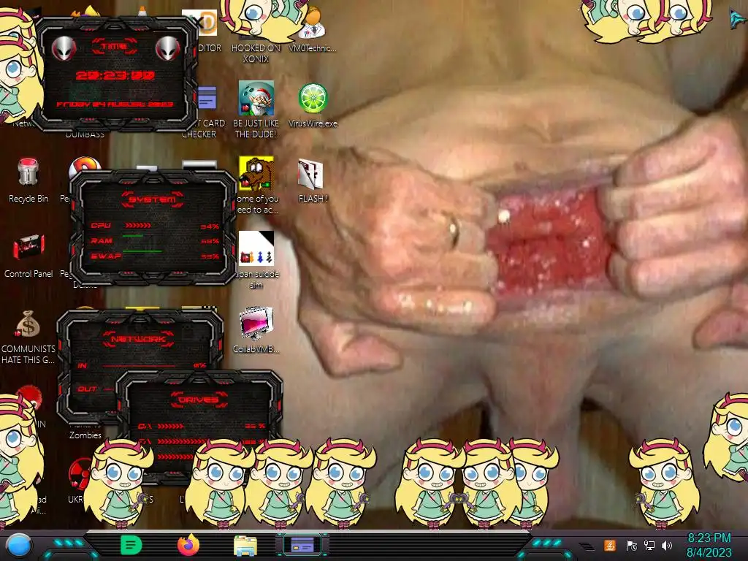This screenshot has height=561, width=748.
Task: Click the NETWORK gadget header
Action: 138,339
